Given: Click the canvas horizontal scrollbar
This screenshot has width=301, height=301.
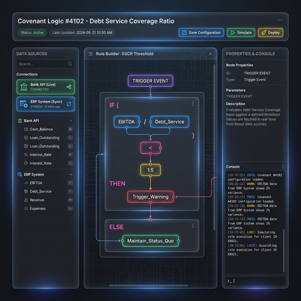Looking at the screenshot, I should tap(148, 285).
